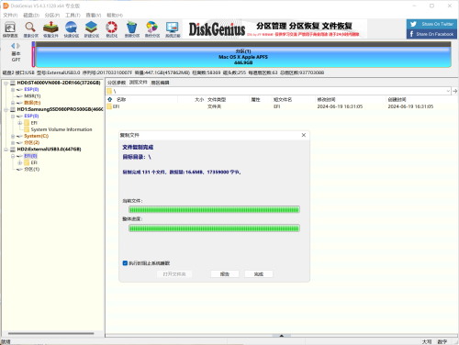Select highlighted EFI(0) partition under HD2

30,156
